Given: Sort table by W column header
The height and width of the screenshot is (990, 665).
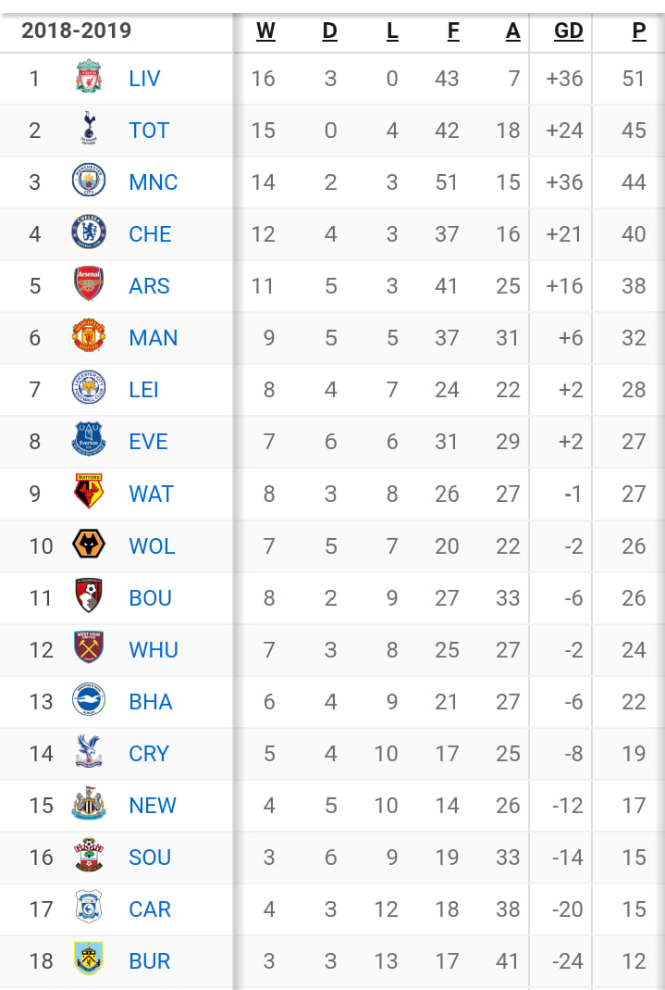Looking at the screenshot, I should 265,31.
